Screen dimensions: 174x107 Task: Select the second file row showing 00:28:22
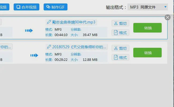tap(84, 53)
